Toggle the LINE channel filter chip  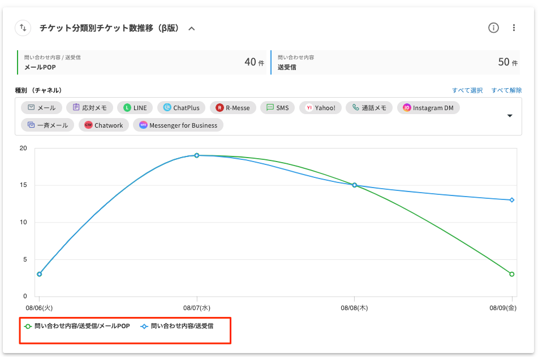coord(135,108)
